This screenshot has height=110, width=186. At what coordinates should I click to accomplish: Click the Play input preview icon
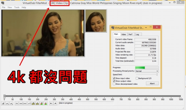click(x=7, y=104)
